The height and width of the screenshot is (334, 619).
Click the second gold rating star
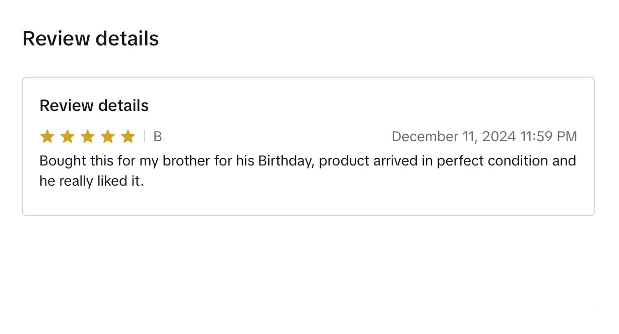point(68,136)
